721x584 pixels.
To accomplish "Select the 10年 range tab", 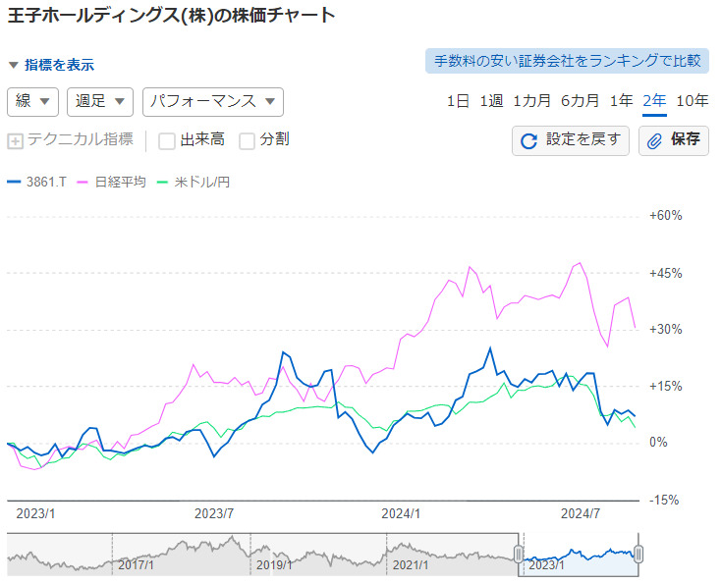I will [693, 101].
